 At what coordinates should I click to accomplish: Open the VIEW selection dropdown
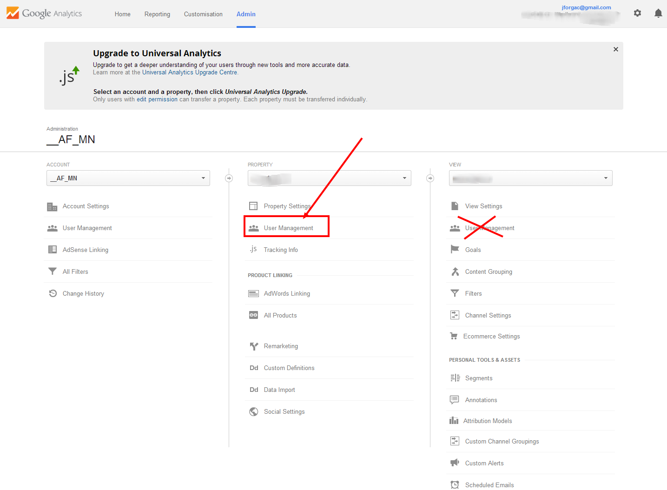(531, 178)
